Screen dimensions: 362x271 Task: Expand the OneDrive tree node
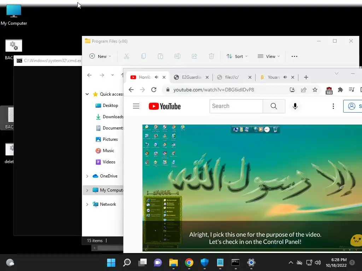(x=87, y=176)
